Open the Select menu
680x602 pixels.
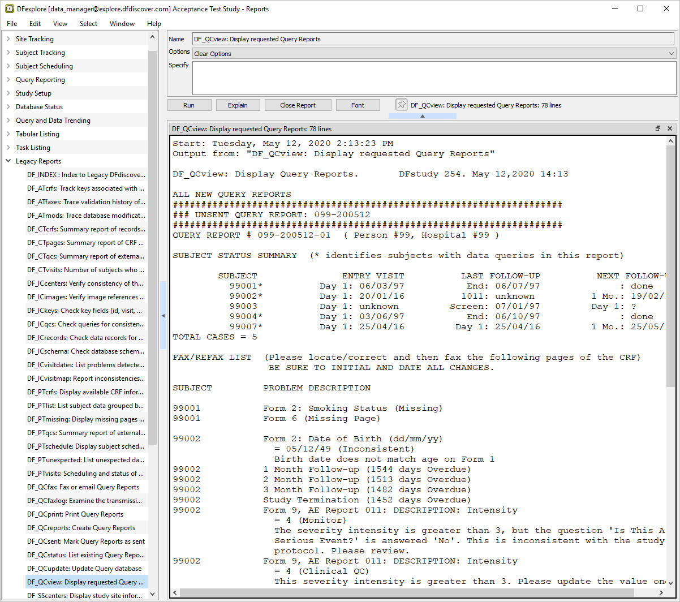coord(88,24)
